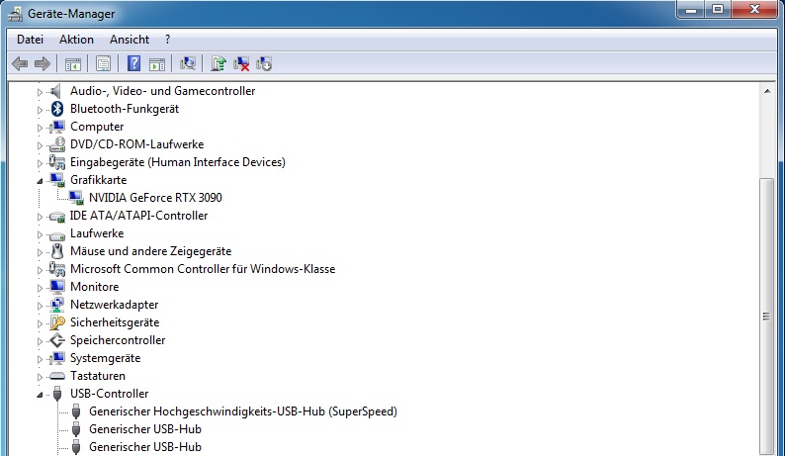The height and width of the screenshot is (456, 785).
Task: Minimize the Geräte-Manager window
Action: coord(691,10)
